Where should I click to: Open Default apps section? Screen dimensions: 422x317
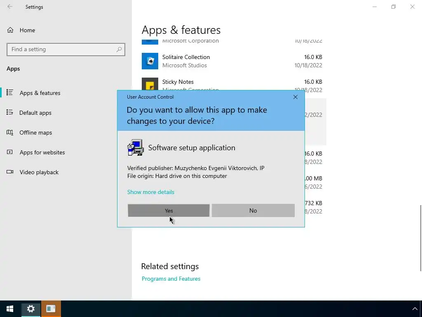tap(66, 113)
